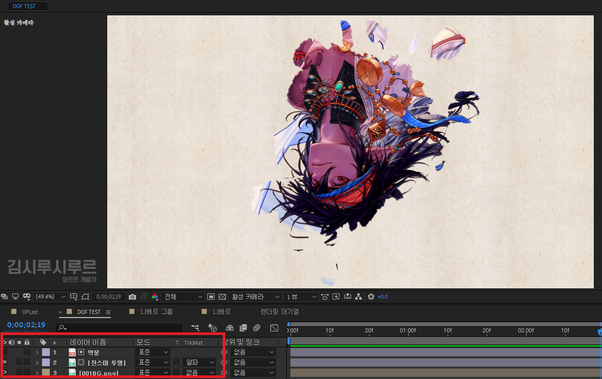Open blend mode dropdown for layer 1
The height and width of the screenshot is (379, 602).
pos(153,352)
